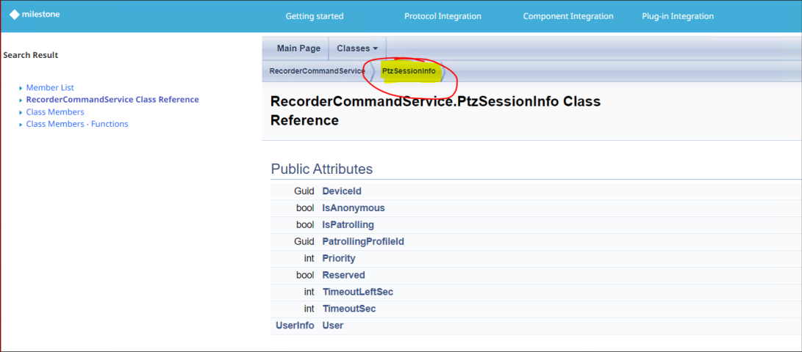The height and width of the screenshot is (352, 802).
Task: Open the Plug-in Integration menu
Action: 677,16
